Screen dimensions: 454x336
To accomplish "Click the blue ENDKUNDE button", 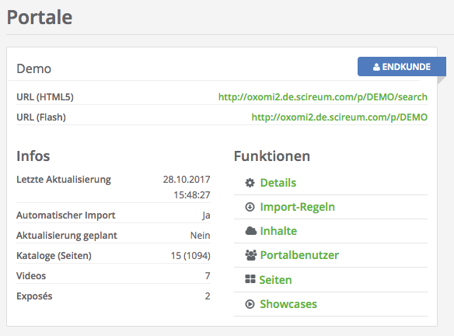I will pyautogui.click(x=402, y=67).
